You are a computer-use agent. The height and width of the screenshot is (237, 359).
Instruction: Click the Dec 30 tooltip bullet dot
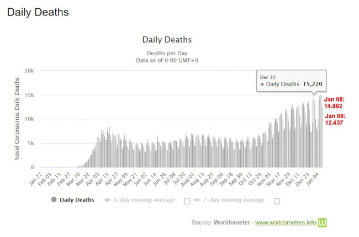click(x=262, y=85)
